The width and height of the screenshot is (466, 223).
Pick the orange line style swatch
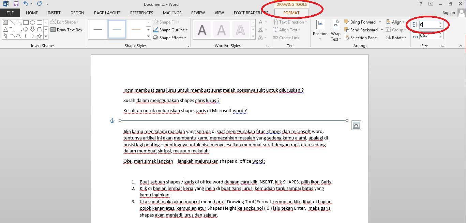point(136,29)
